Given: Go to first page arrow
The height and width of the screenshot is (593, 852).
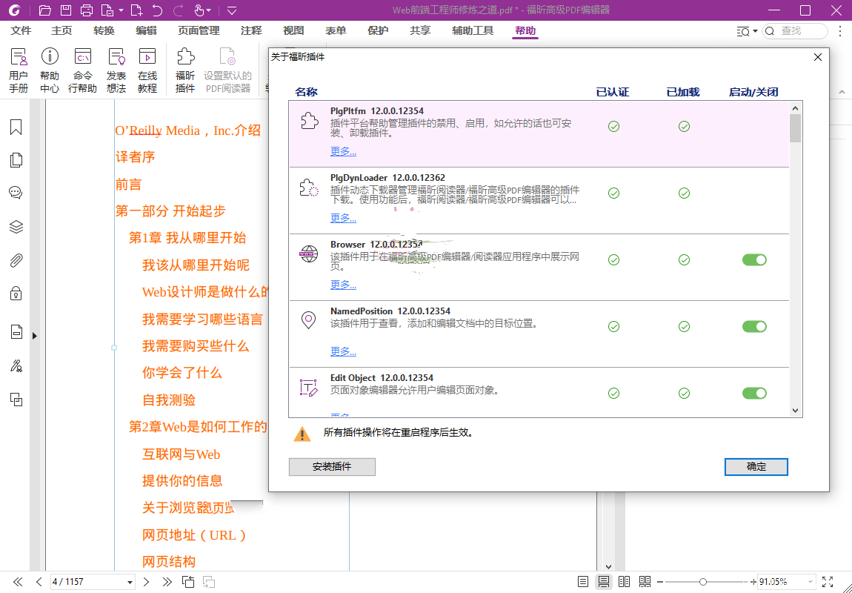Looking at the screenshot, I should [x=18, y=582].
